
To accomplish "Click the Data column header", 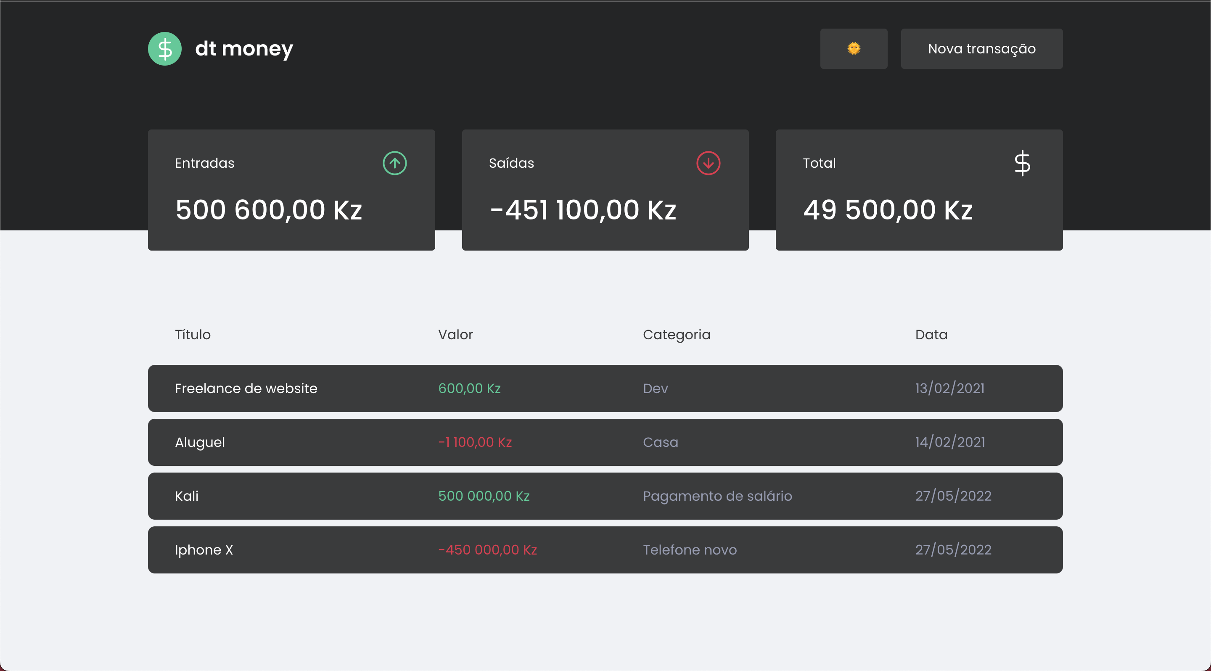I will tap(931, 335).
